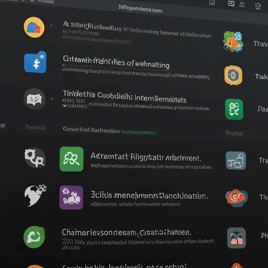The width and height of the screenshot is (268, 268).
Task: Open the blue folder icon with white f
Action: 35,62
